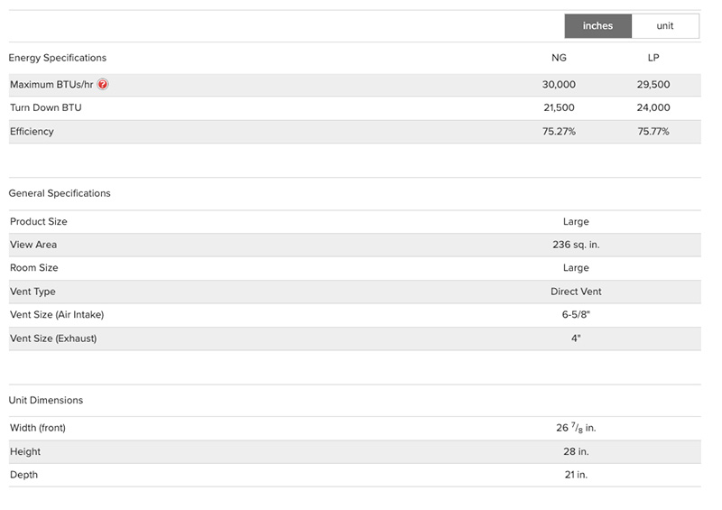The height and width of the screenshot is (510, 722).
Task: Select the inches measurement toggle
Action: (x=597, y=26)
